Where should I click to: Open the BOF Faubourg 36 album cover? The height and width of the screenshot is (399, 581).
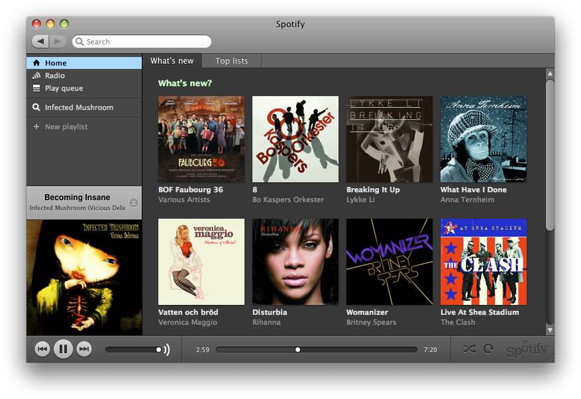click(201, 139)
